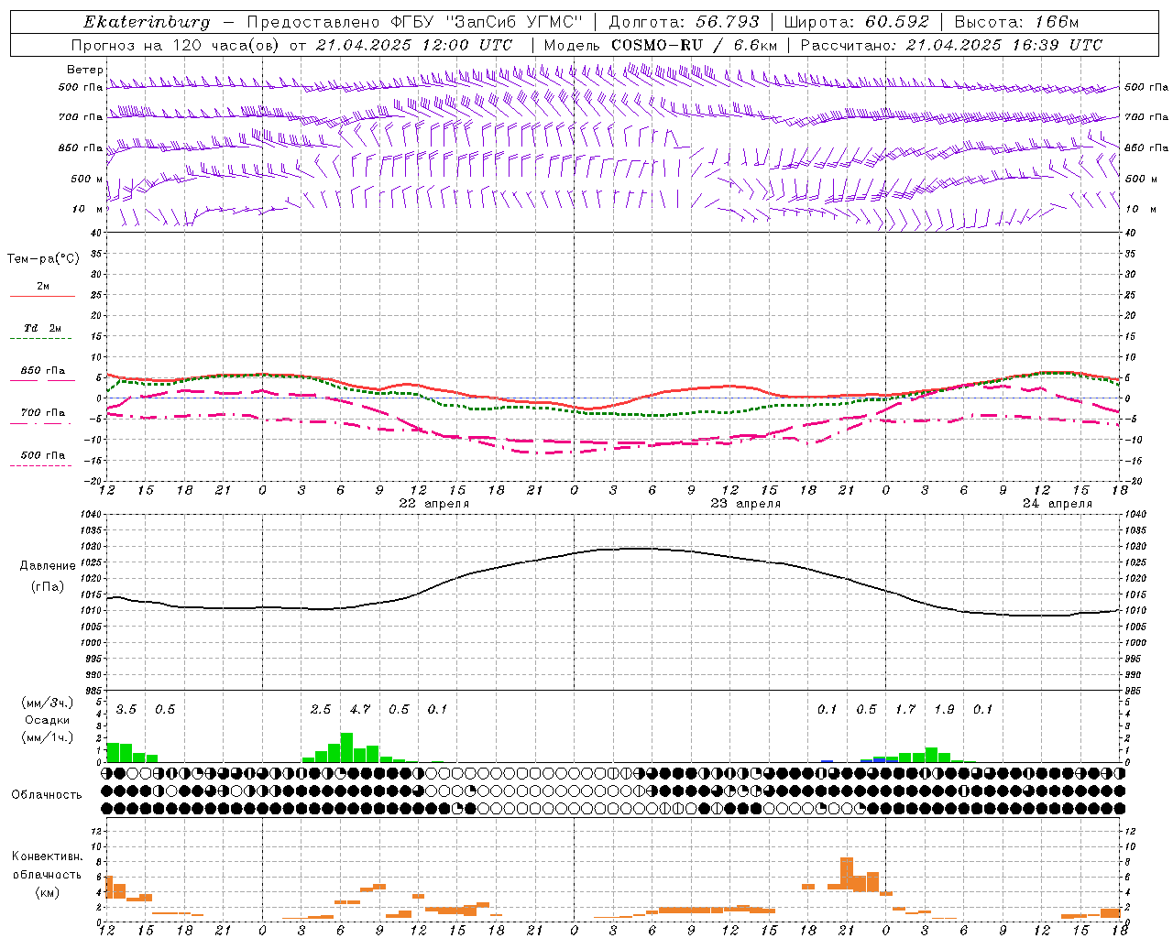The height and width of the screenshot is (938, 1173).
Task: Click the "Облачность" cloud cover row label
Action: [47, 795]
